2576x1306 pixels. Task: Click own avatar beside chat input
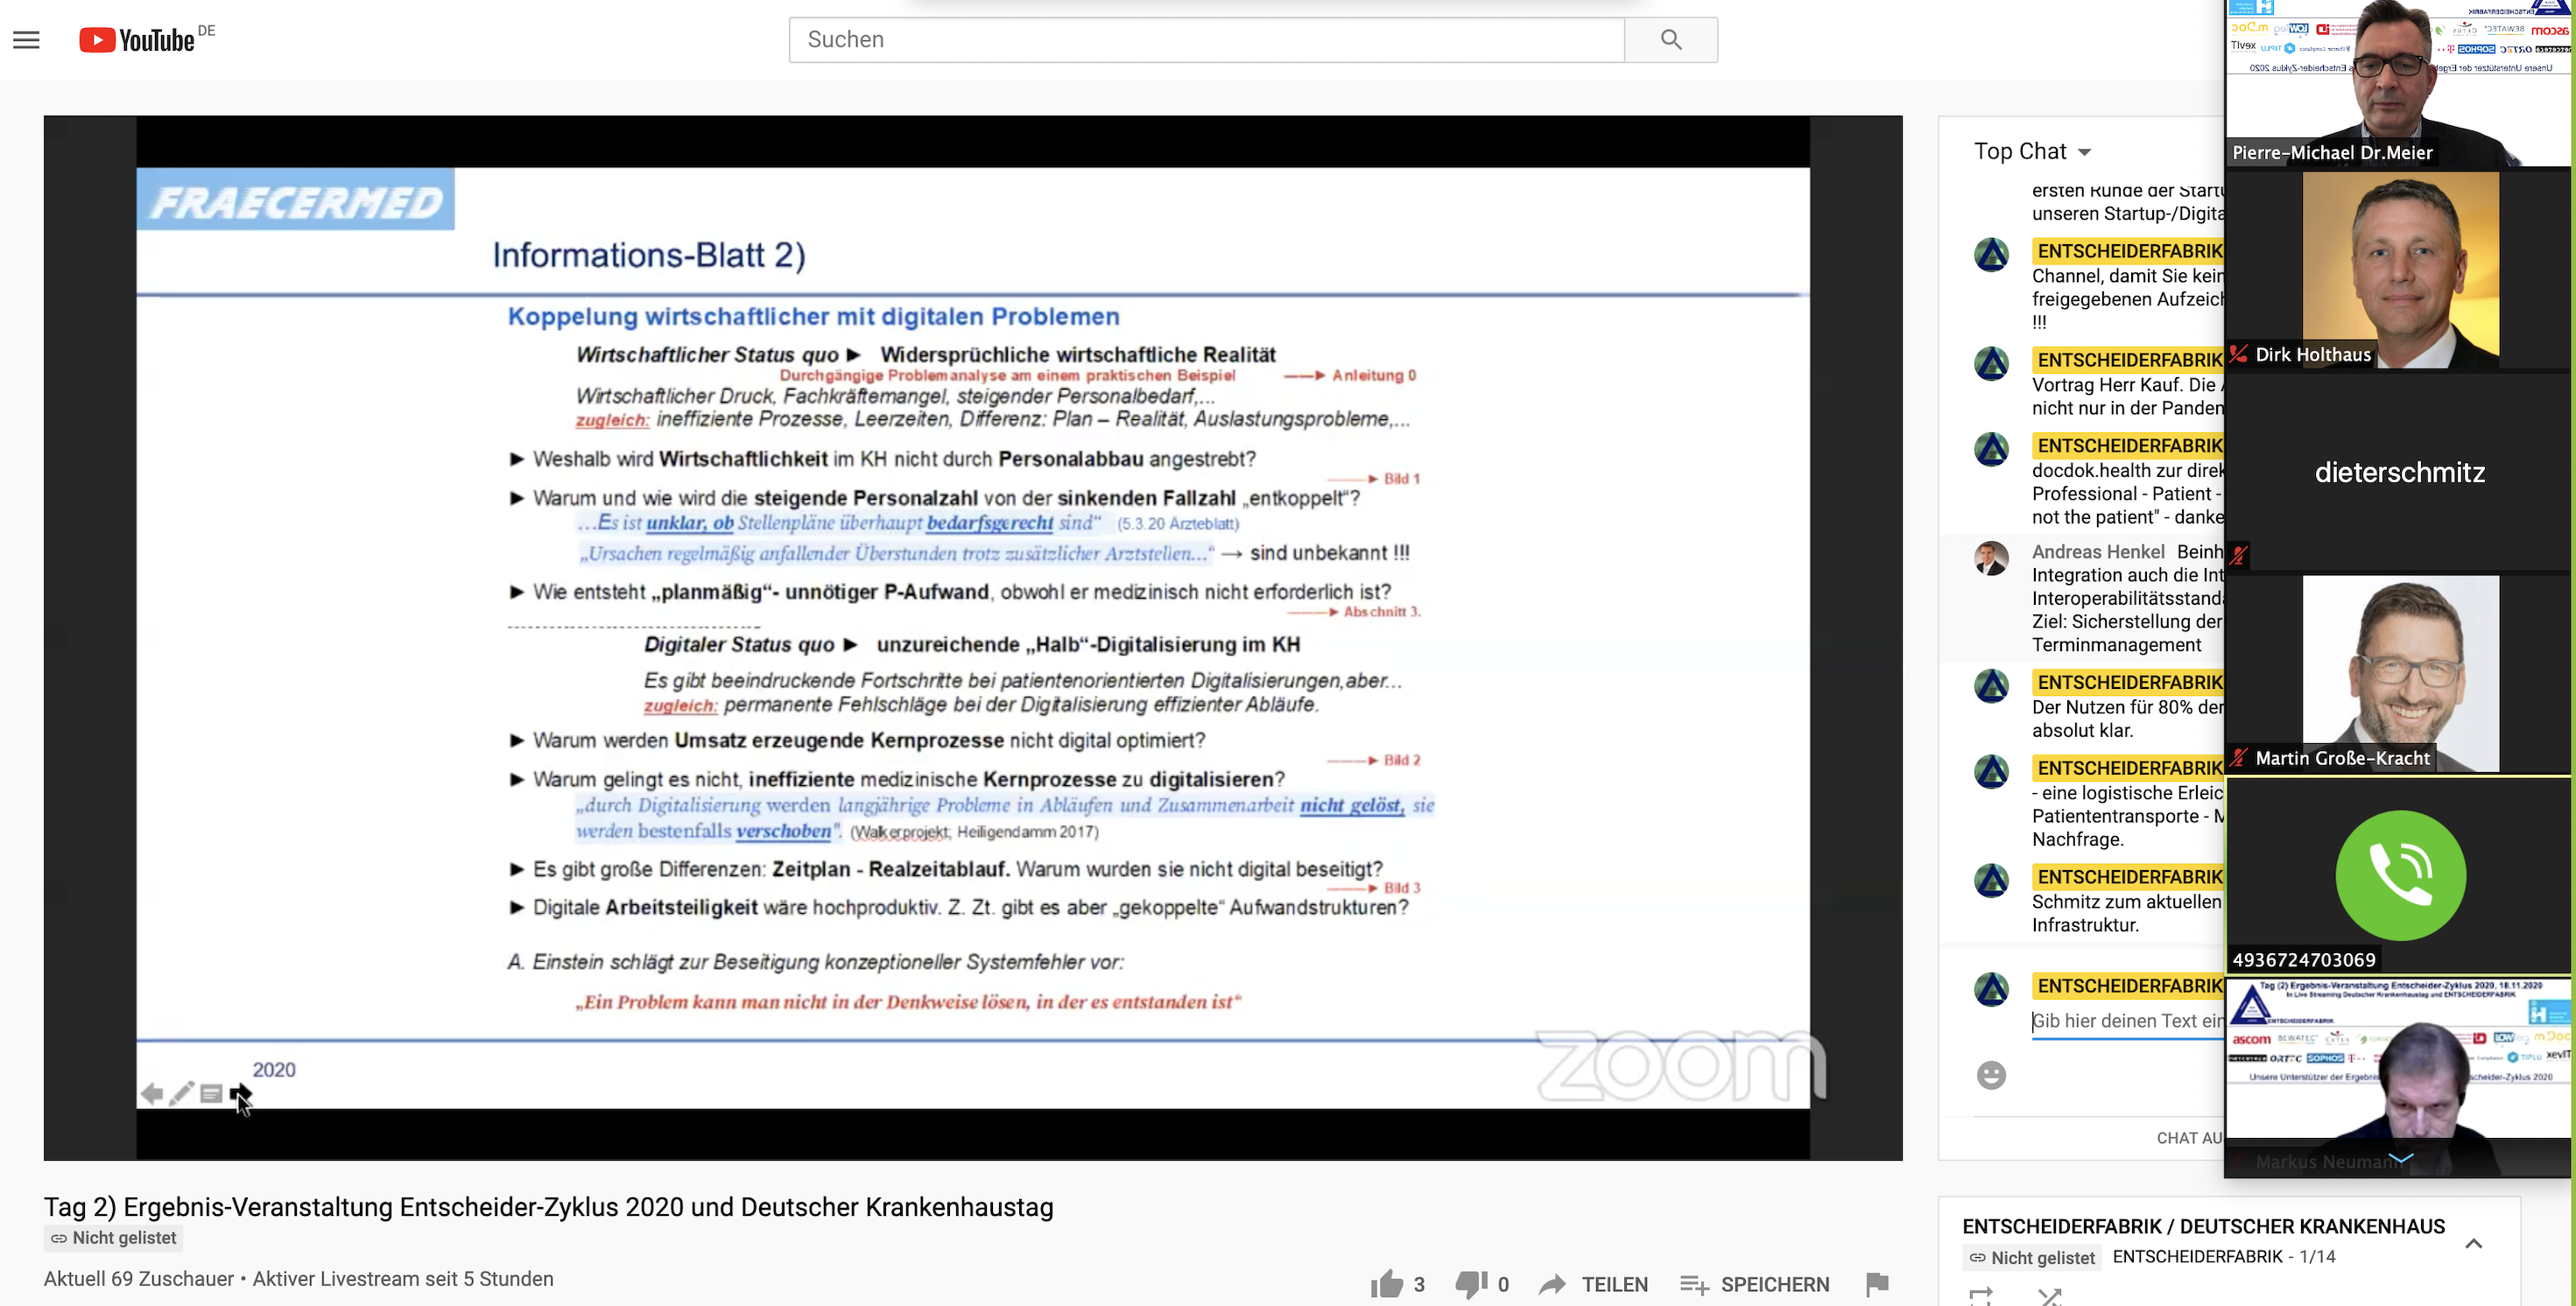click(1991, 990)
